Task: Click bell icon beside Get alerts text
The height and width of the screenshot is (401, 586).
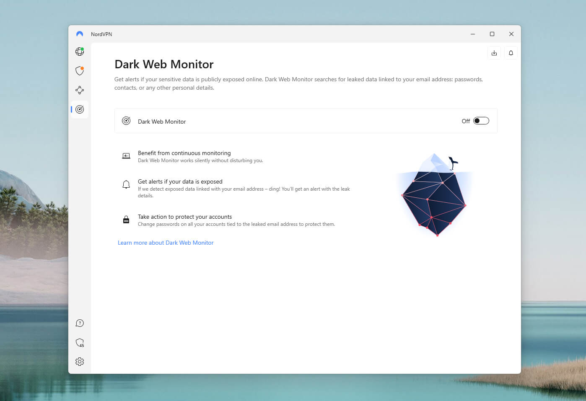Action: [126, 184]
